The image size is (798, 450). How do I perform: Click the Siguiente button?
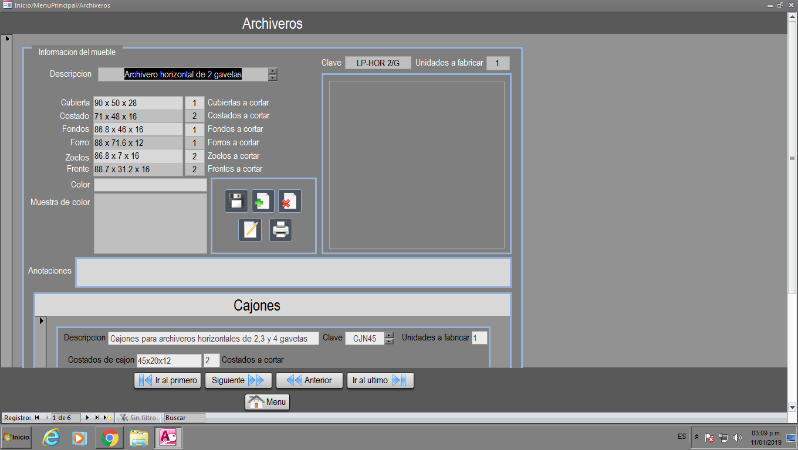pos(238,380)
